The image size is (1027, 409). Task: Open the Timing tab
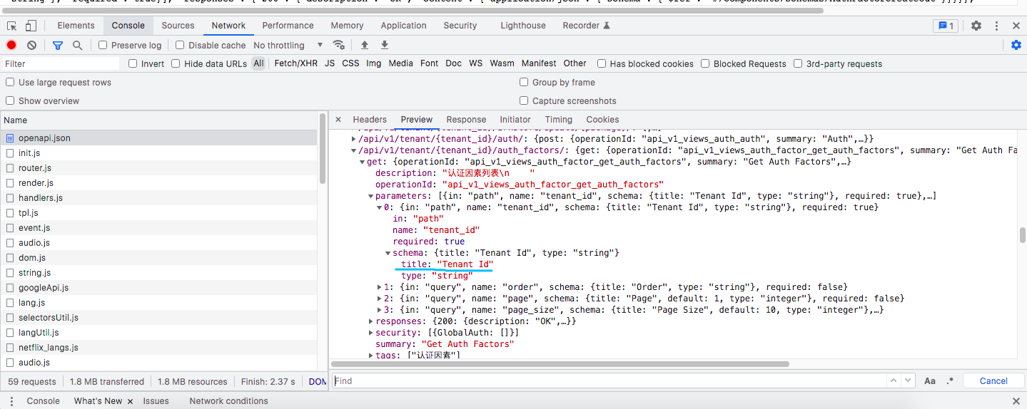(x=559, y=120)
